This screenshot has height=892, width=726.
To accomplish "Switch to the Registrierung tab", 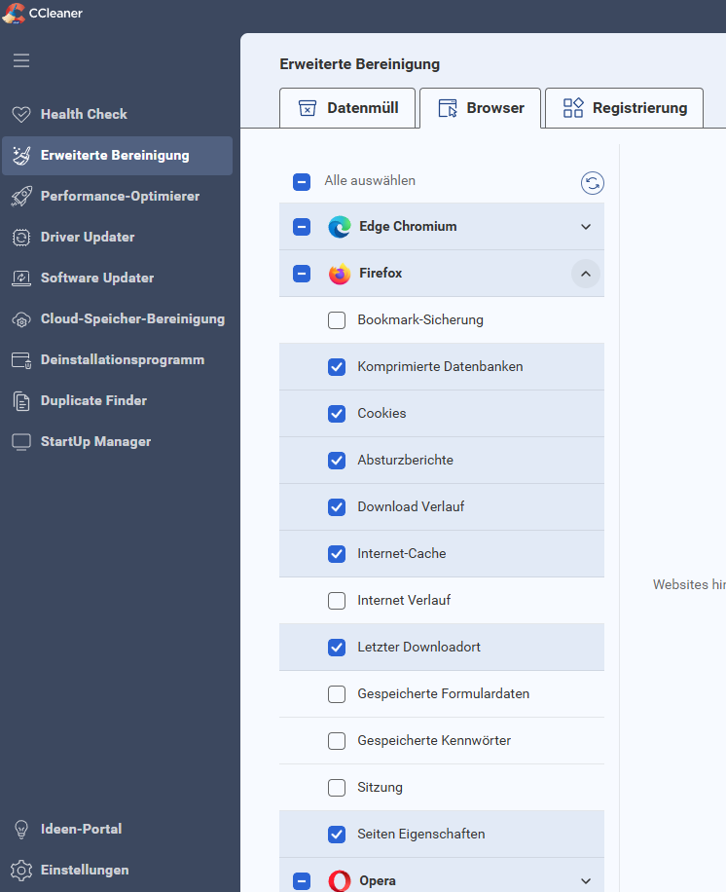I will point(626,108).
